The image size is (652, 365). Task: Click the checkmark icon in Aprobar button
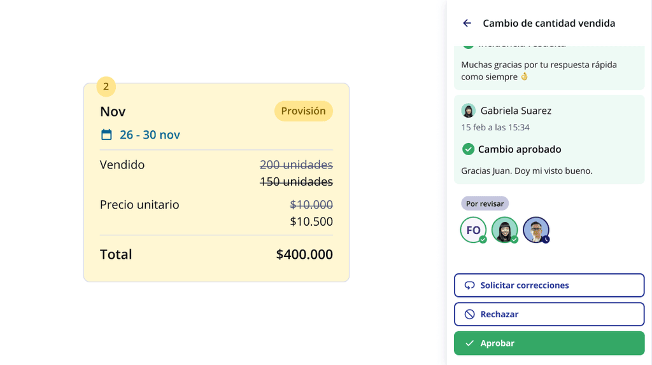[x=470, y=343]
